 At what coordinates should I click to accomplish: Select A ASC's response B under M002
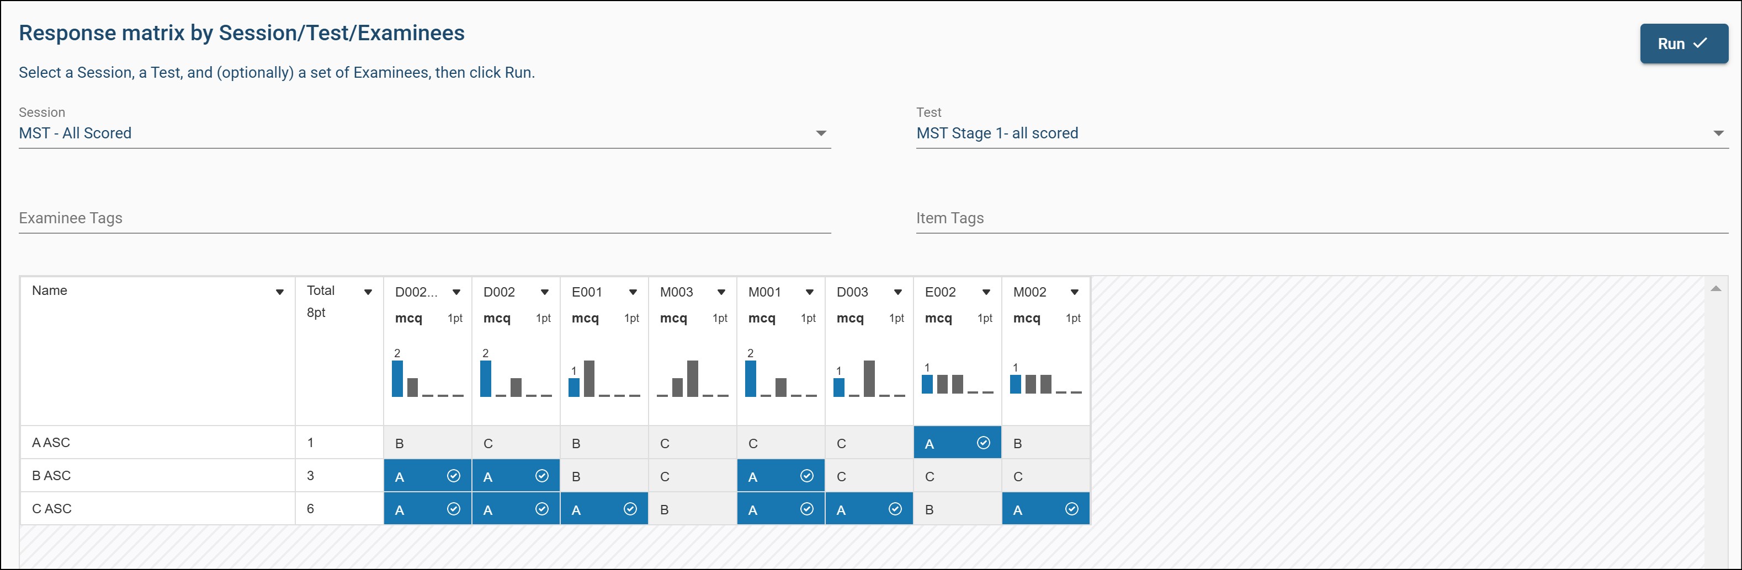(1018, 444)
